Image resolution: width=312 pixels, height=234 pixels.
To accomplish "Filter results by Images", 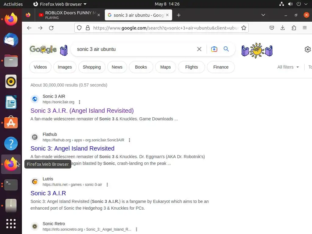I will 65,67.
